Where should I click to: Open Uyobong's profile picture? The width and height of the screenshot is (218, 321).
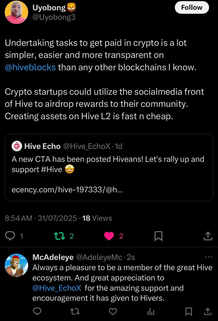coord(16,12)
